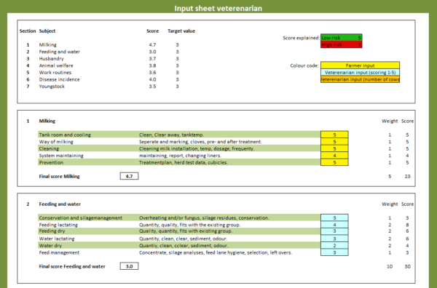Click the Input sheet veterenarian title
The height and width of the screenshot is (288, 437).
coord(219,8)
